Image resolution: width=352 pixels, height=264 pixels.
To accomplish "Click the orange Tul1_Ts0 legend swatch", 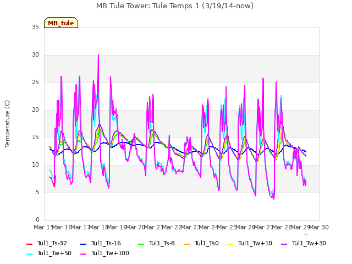I will click(x=186, y=244).
